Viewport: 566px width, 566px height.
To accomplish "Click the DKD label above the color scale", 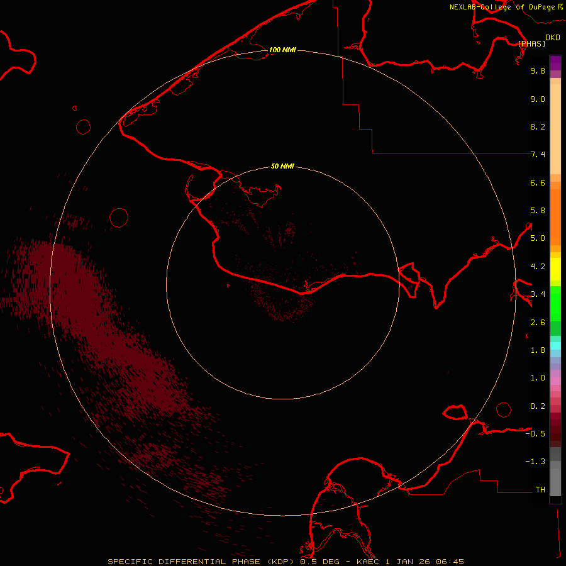I will click(552, 37).
